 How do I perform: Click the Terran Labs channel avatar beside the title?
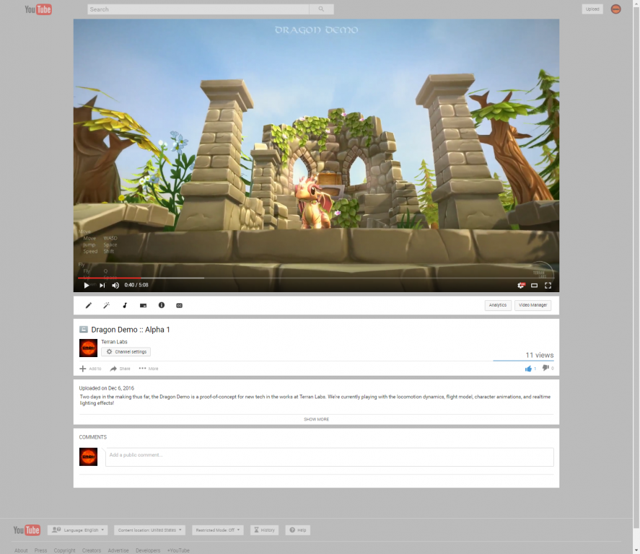[x=88, y=348]
